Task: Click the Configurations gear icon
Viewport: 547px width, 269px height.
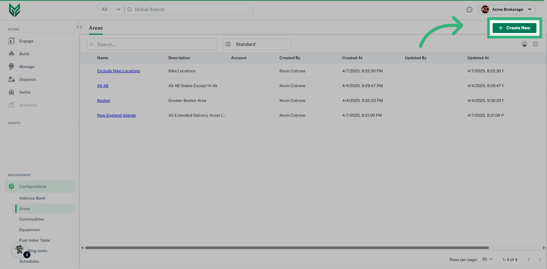Action: point(11,186)
